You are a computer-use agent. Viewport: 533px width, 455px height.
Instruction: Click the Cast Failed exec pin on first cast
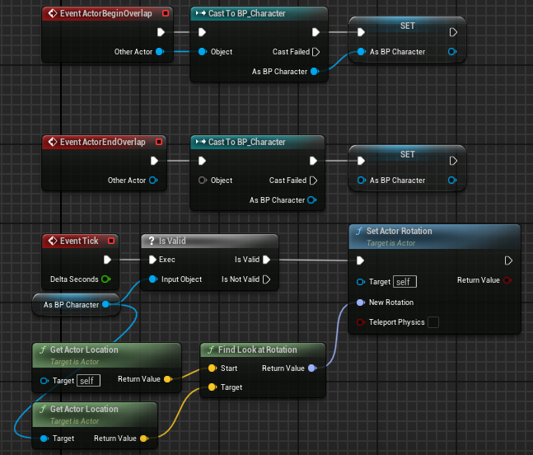click(316, 52)
